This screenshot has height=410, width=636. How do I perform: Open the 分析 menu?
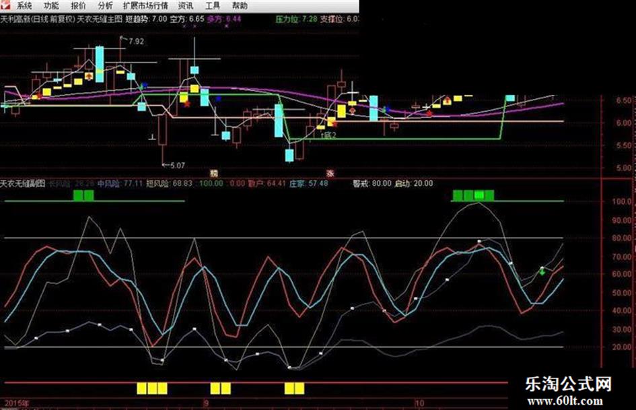(x=106, y=5)
